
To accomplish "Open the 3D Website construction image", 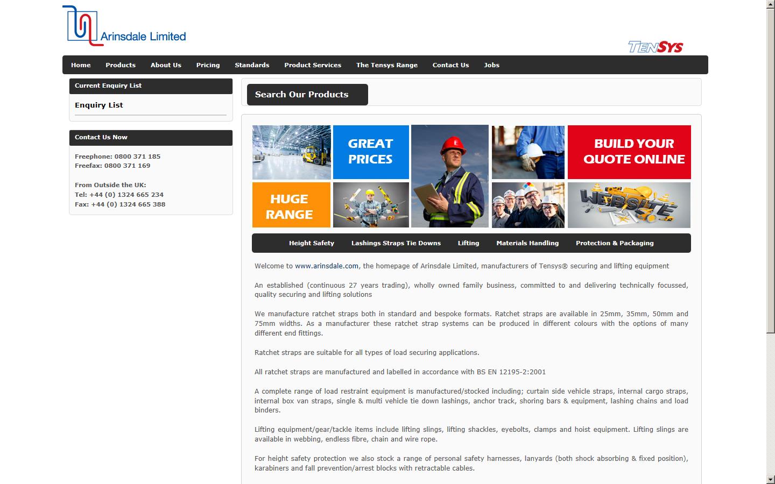I will (629, 205).
